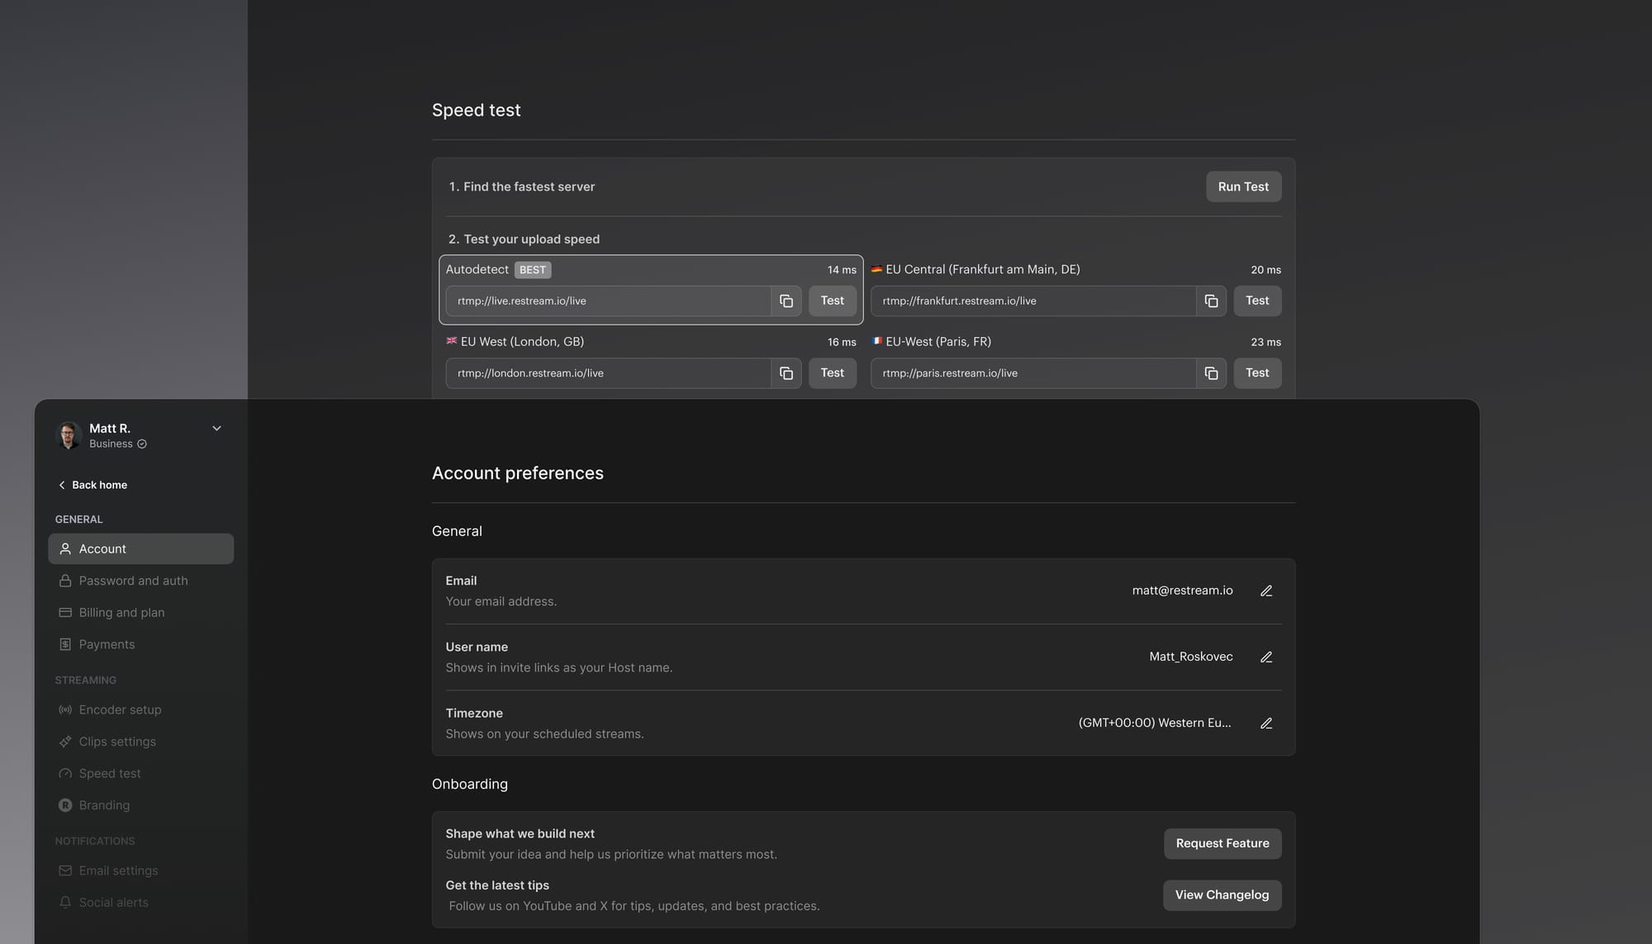Open Billing and plan section
The width and height of the screenshot is (1652, 944).
[121, 613]
